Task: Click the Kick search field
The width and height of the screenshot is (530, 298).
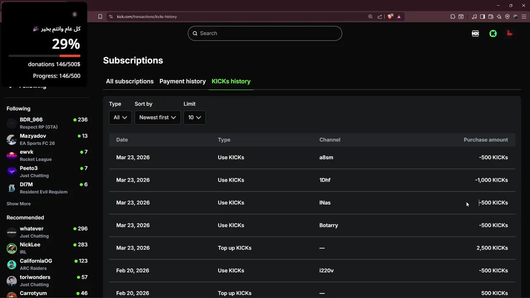Action: pyautogui.click(x=265, y=34)
